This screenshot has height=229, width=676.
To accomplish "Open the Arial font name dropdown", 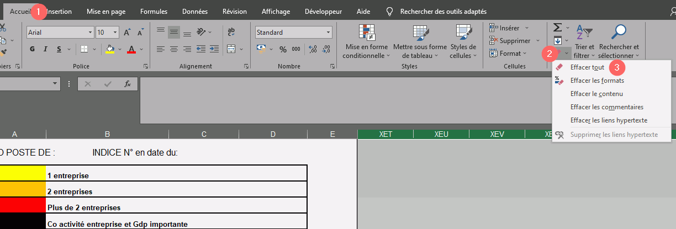I will point(88,33).
